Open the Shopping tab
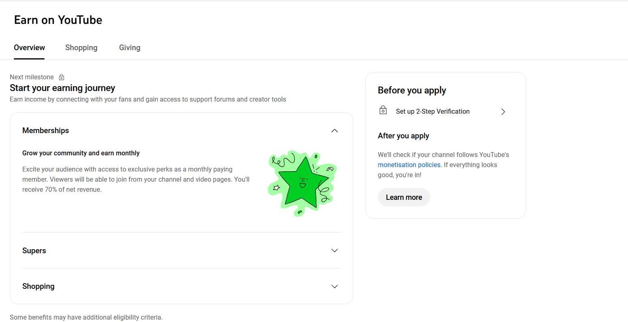Screen dimensions: 628x322 coord(81,48)
